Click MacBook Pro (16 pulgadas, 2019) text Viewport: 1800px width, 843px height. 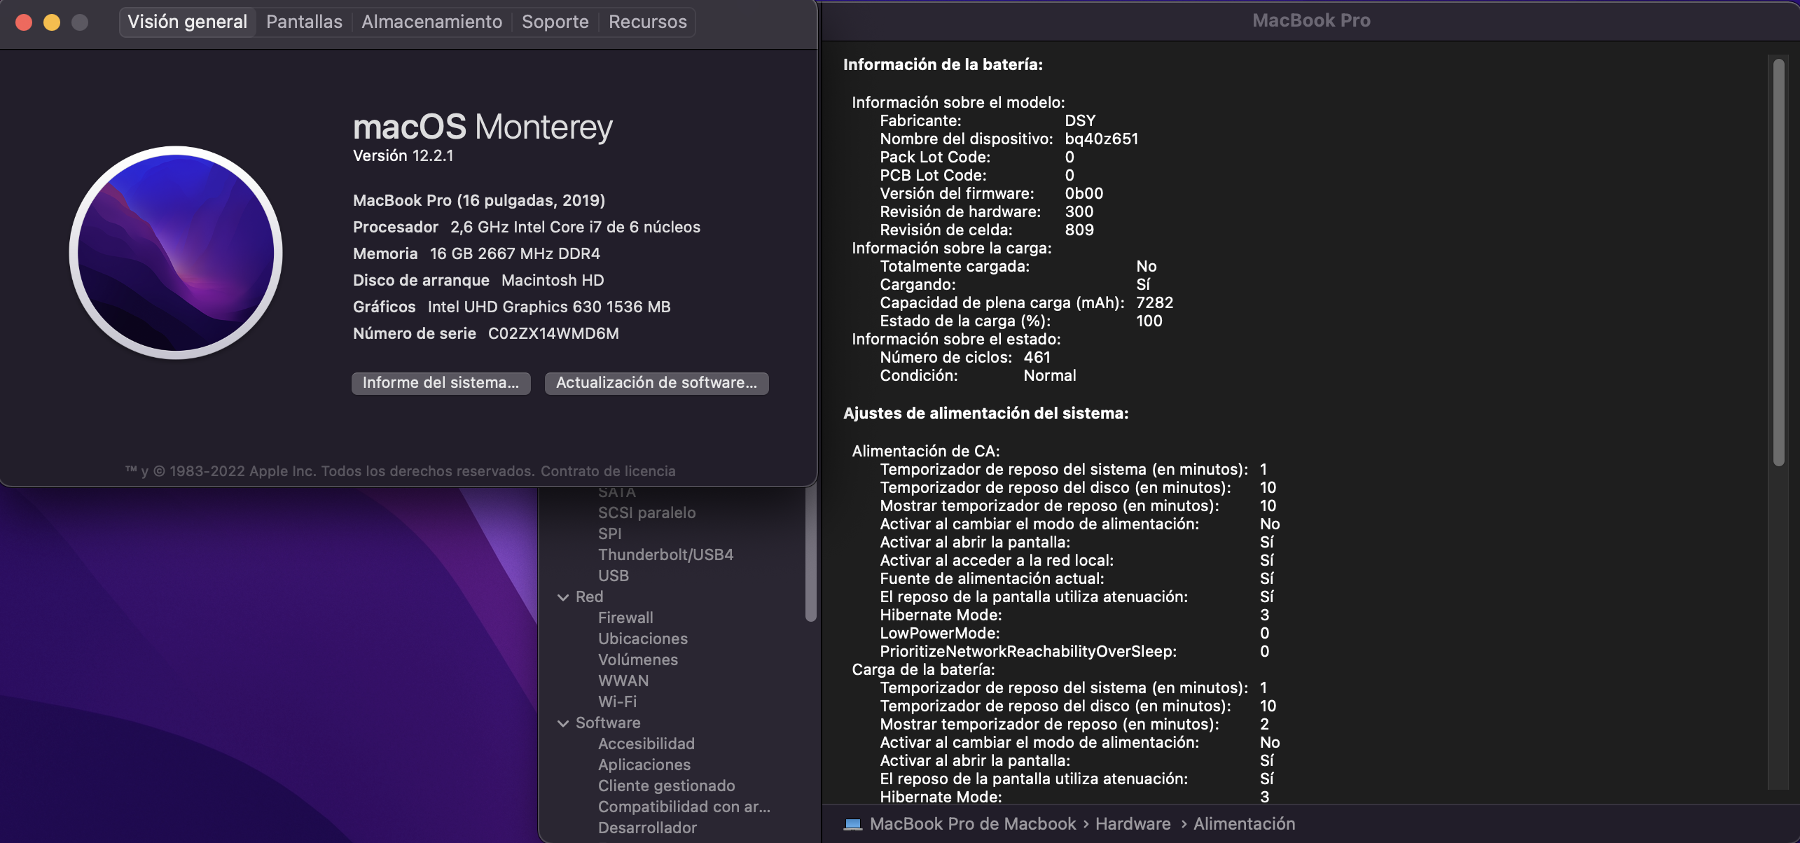(x=478, y=200)
